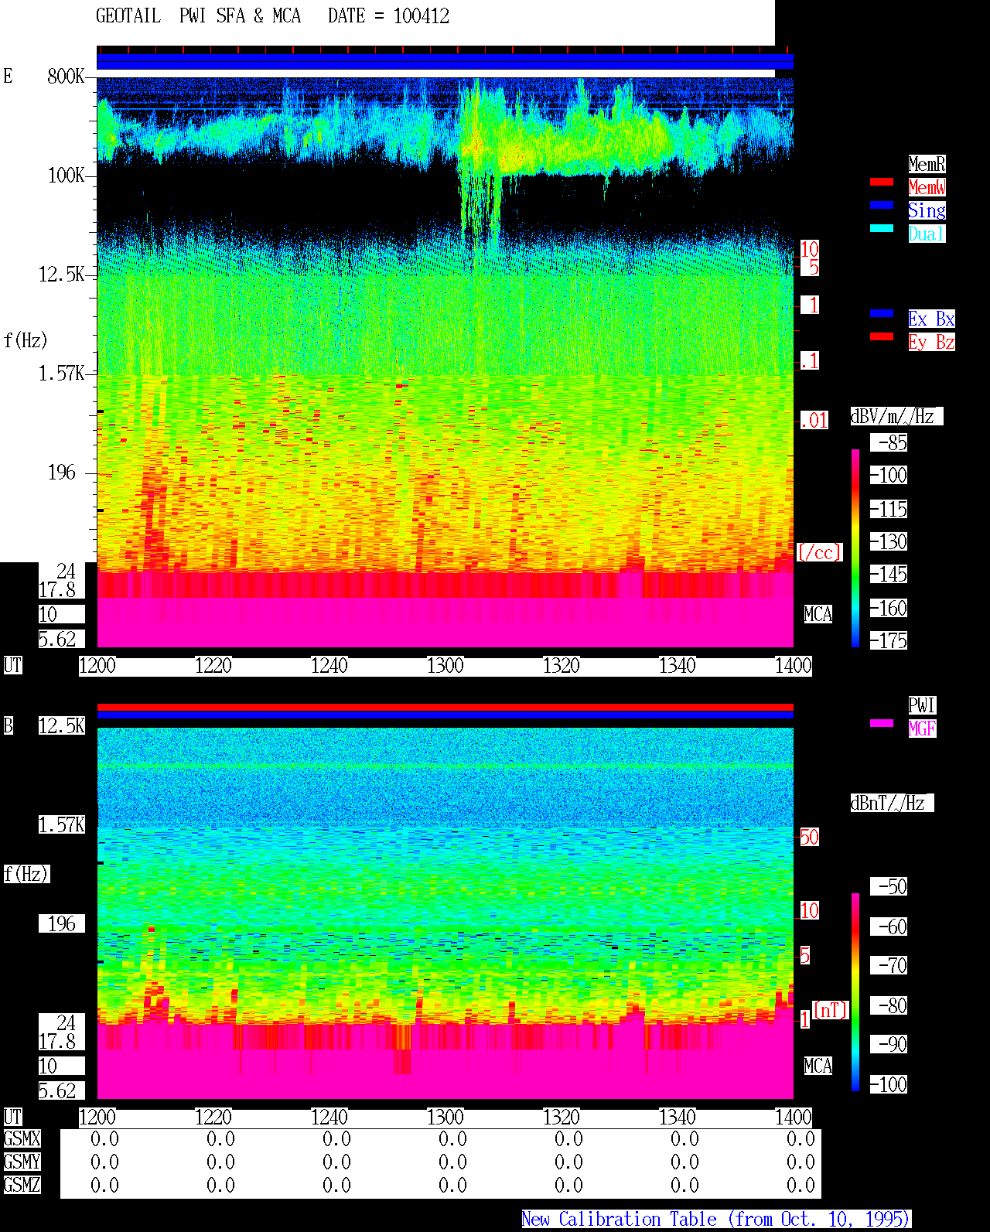Click the GSMX row label

pos(22,1139)
